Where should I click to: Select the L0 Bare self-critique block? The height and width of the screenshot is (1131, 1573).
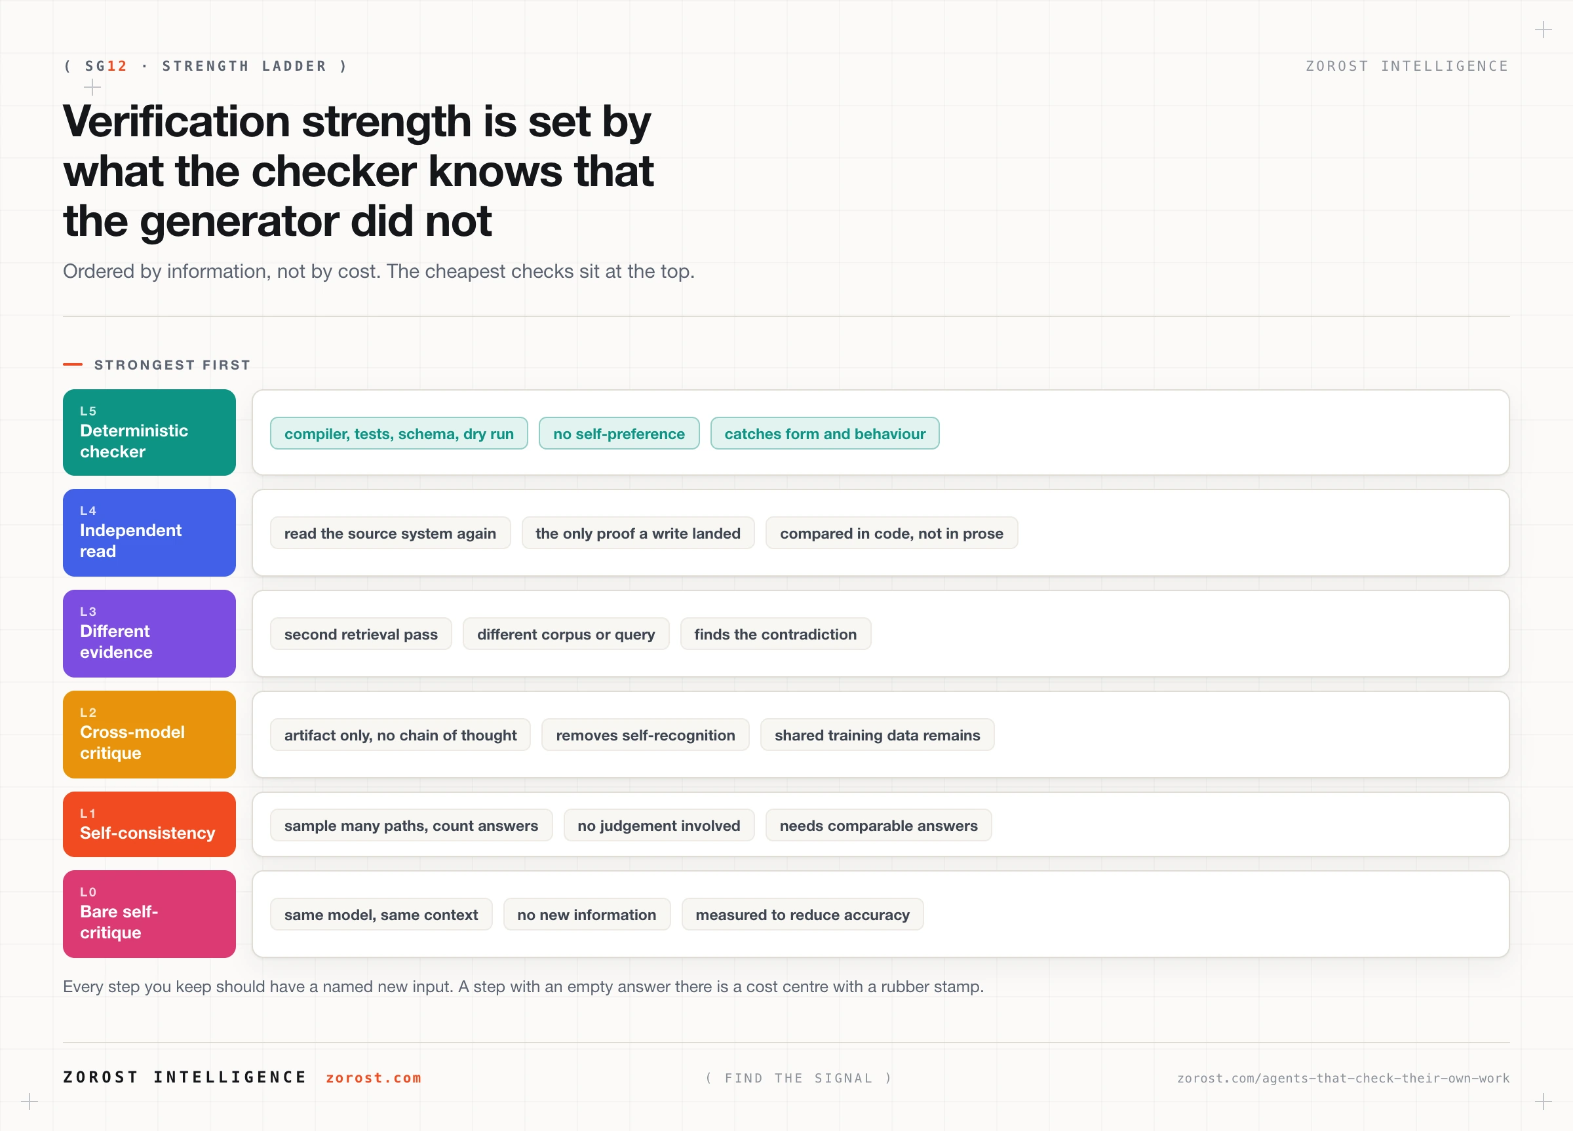pyautogui.click(x=149, y=914)
